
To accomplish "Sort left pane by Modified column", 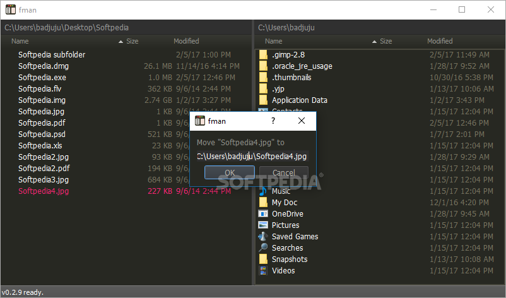I will coord(186,41).
